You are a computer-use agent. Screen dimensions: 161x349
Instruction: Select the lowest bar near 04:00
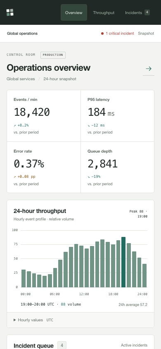(45, 281)
